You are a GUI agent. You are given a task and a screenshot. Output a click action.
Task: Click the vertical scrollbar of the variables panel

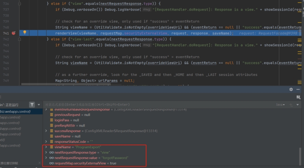coord(300,156)
